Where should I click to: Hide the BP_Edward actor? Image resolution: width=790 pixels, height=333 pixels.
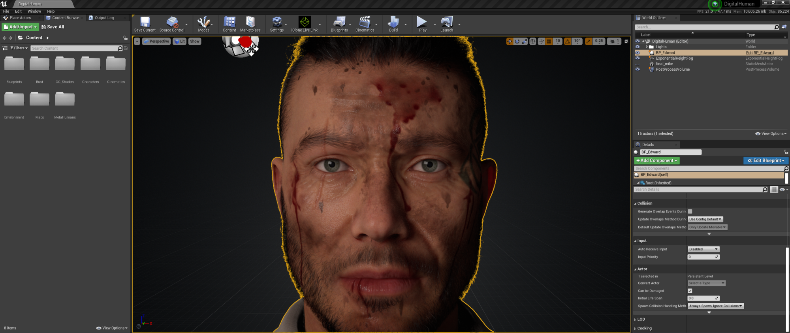coord(637,53)
